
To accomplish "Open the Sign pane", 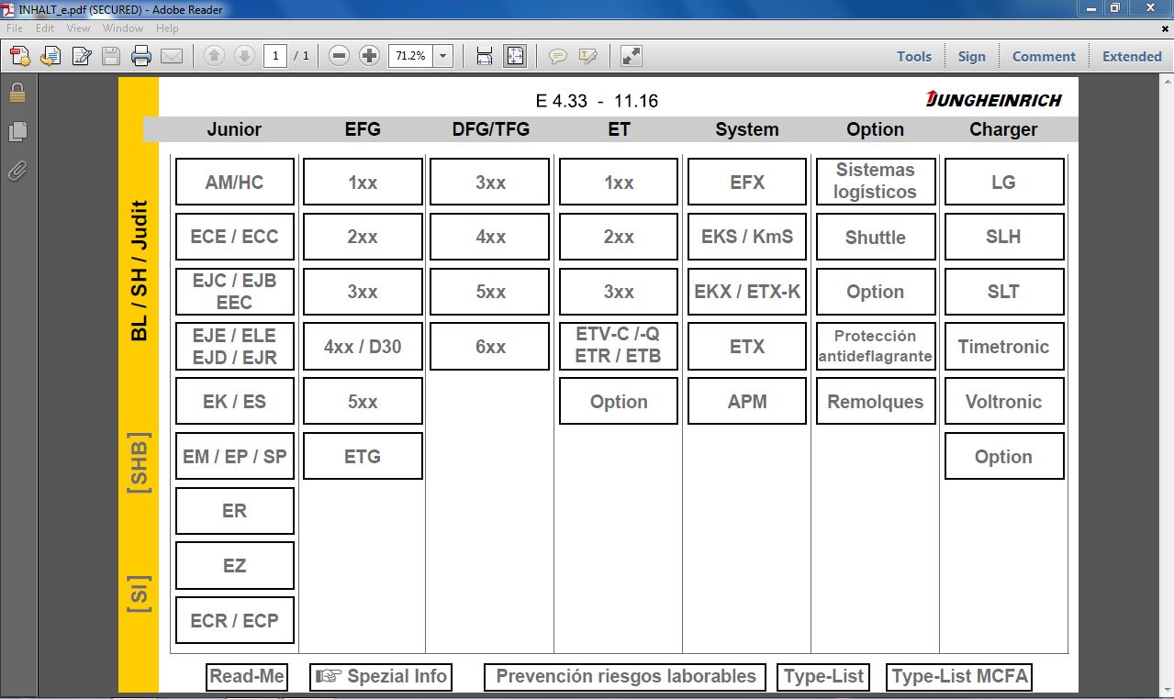I will click(x=972, y=56).
